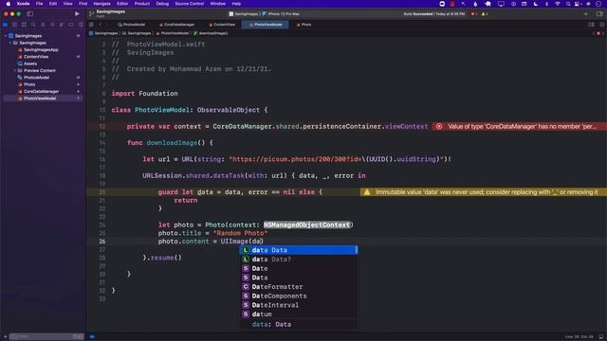Open the editor options lines icon
Screen dimensions: 607x341
(x=592, y=25)
